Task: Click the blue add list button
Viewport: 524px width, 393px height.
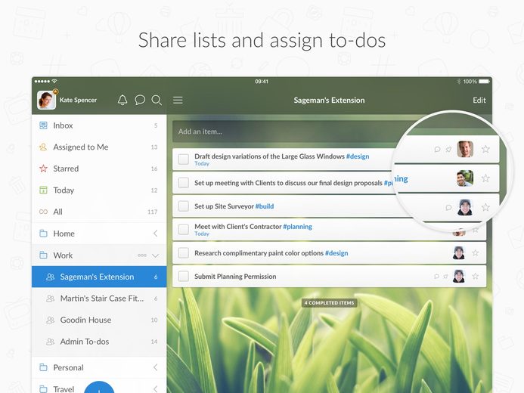Action: [99, 387]
